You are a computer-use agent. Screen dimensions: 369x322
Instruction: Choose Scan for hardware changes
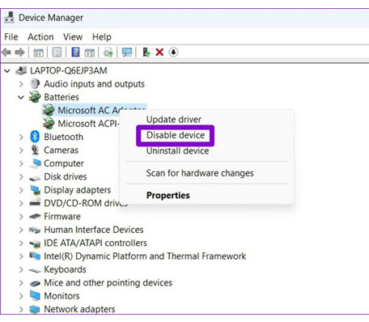point(200,173)
